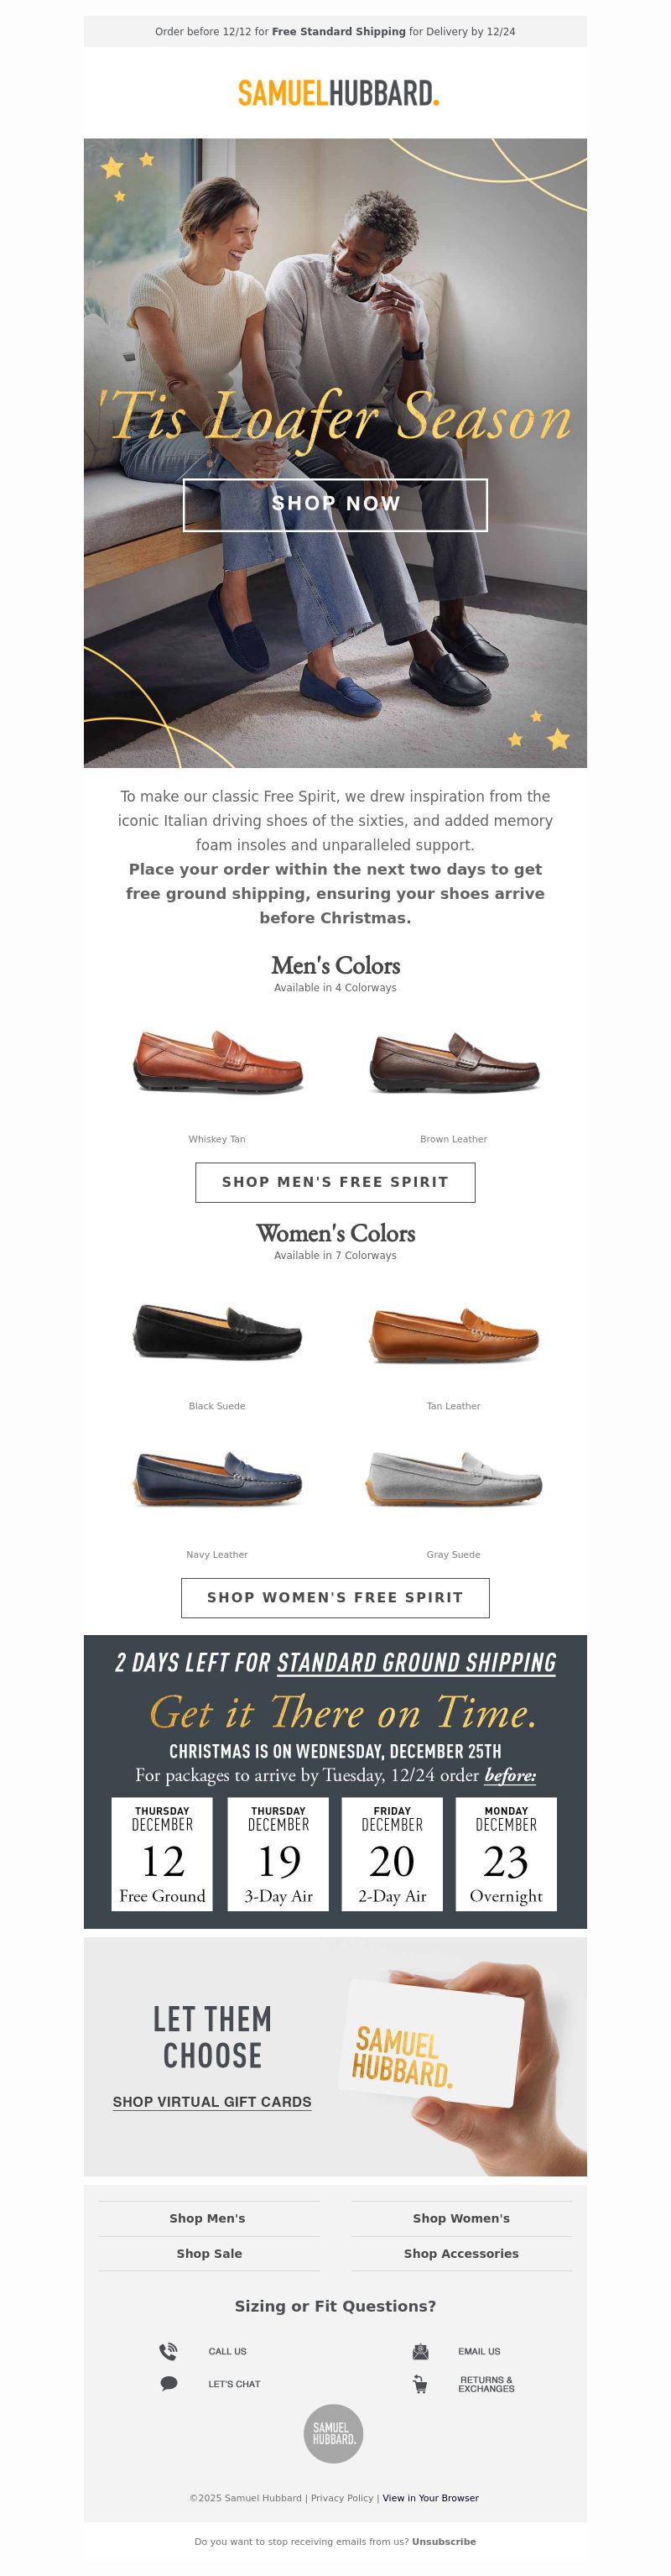Select the Brown Leather loafer image
The height and width of the screenshot is (2576, 671).
[454, 1062]
